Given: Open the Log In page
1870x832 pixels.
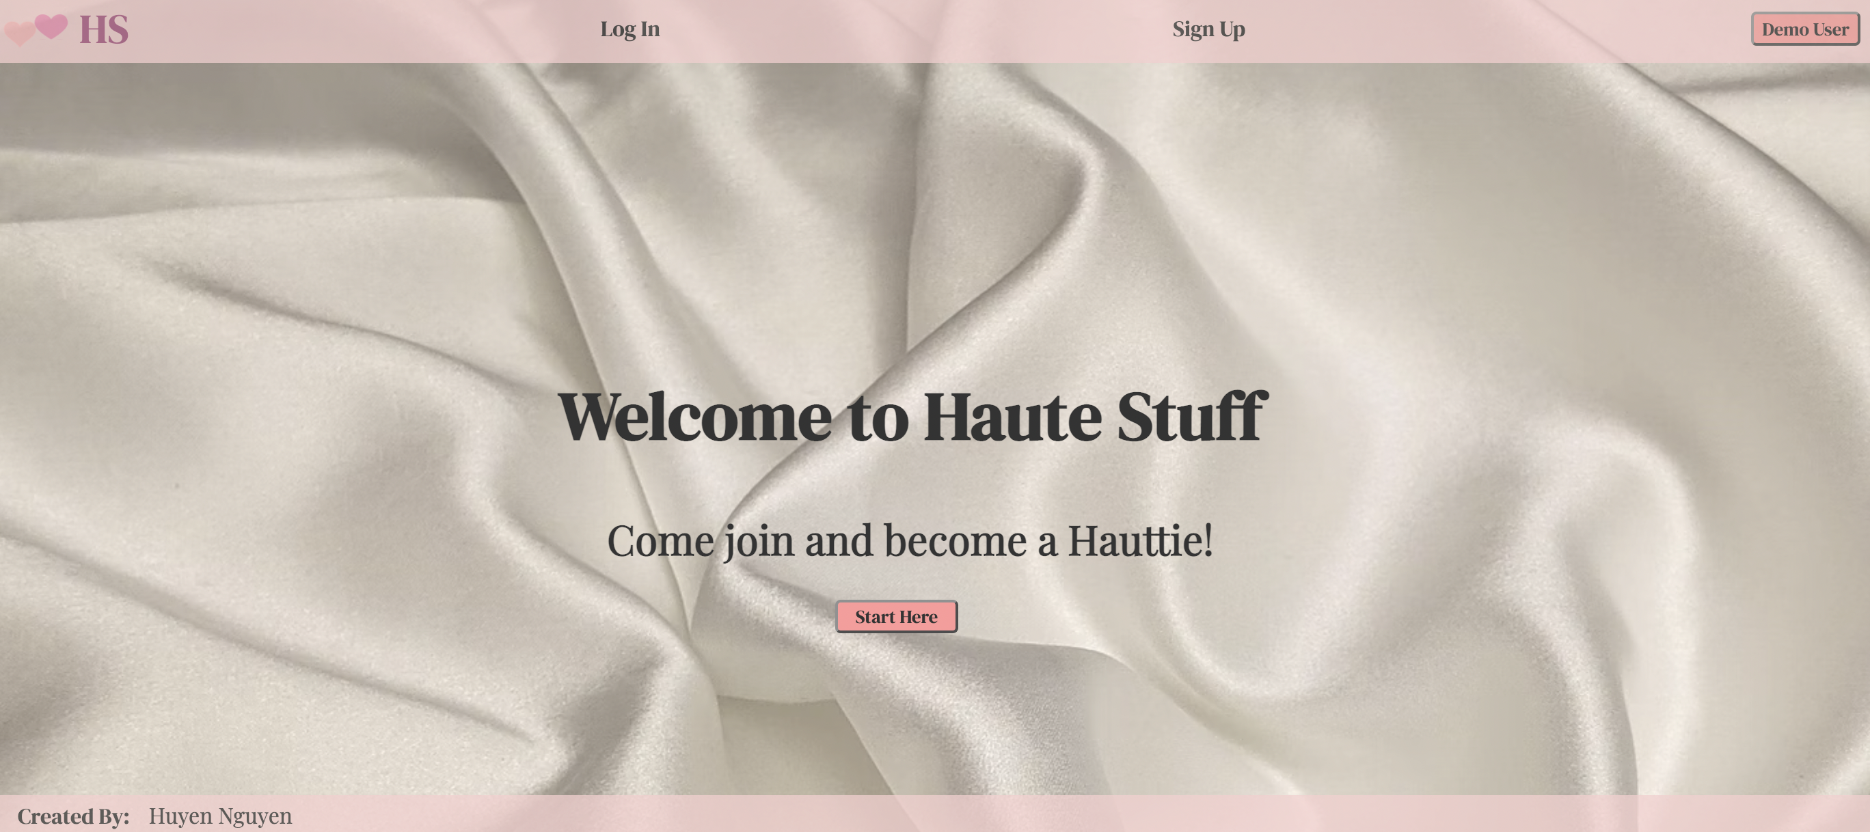Looking at the screenshot, I should click(629, 29).
